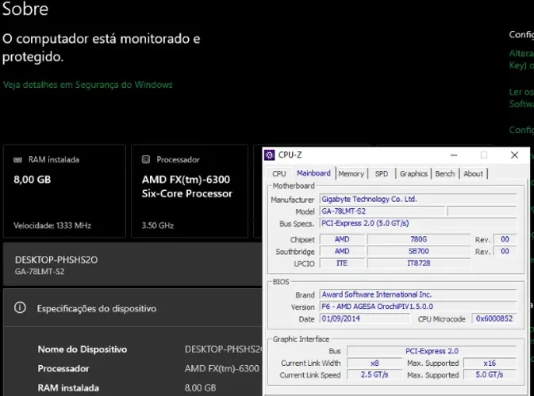Open the Bench tab in CPU-Z

(x=445, y=173)
